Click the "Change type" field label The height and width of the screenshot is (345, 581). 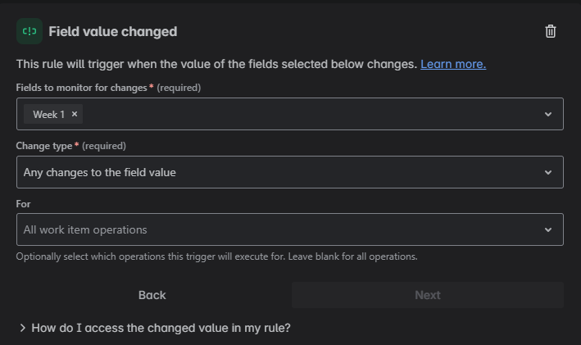coord(45,146)
